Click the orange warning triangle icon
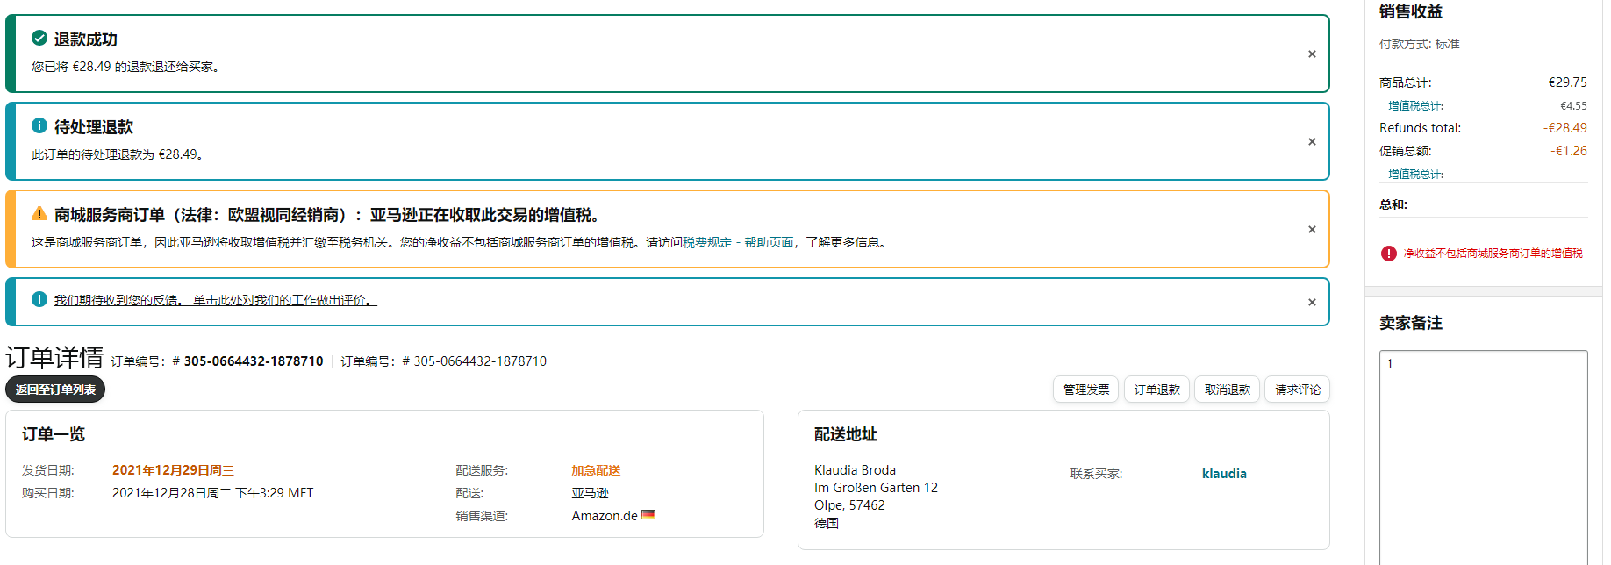 [x=39, y=213]
